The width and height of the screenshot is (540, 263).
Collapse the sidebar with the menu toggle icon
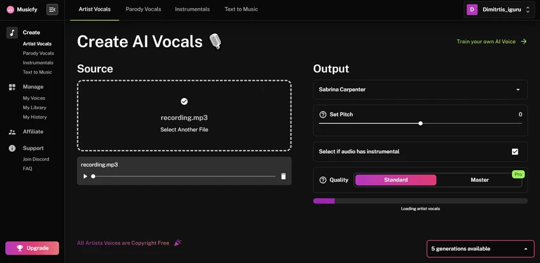tap(52, 10)
